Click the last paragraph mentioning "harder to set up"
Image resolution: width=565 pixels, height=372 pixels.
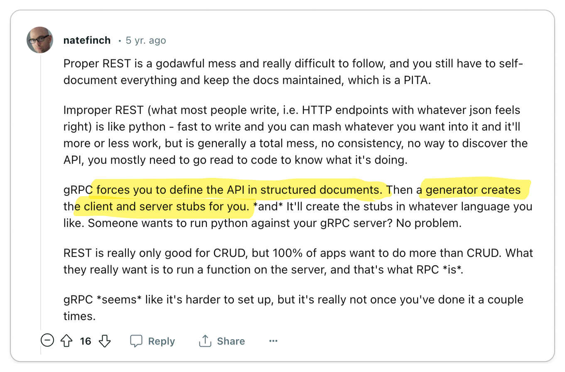pos(293,308)
